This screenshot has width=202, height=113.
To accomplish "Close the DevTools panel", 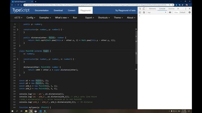I will 189,8.
